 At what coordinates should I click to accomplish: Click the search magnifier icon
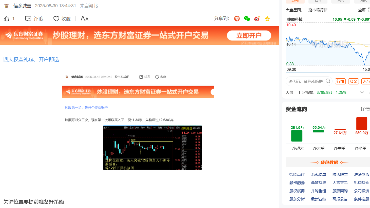point(328,81)
